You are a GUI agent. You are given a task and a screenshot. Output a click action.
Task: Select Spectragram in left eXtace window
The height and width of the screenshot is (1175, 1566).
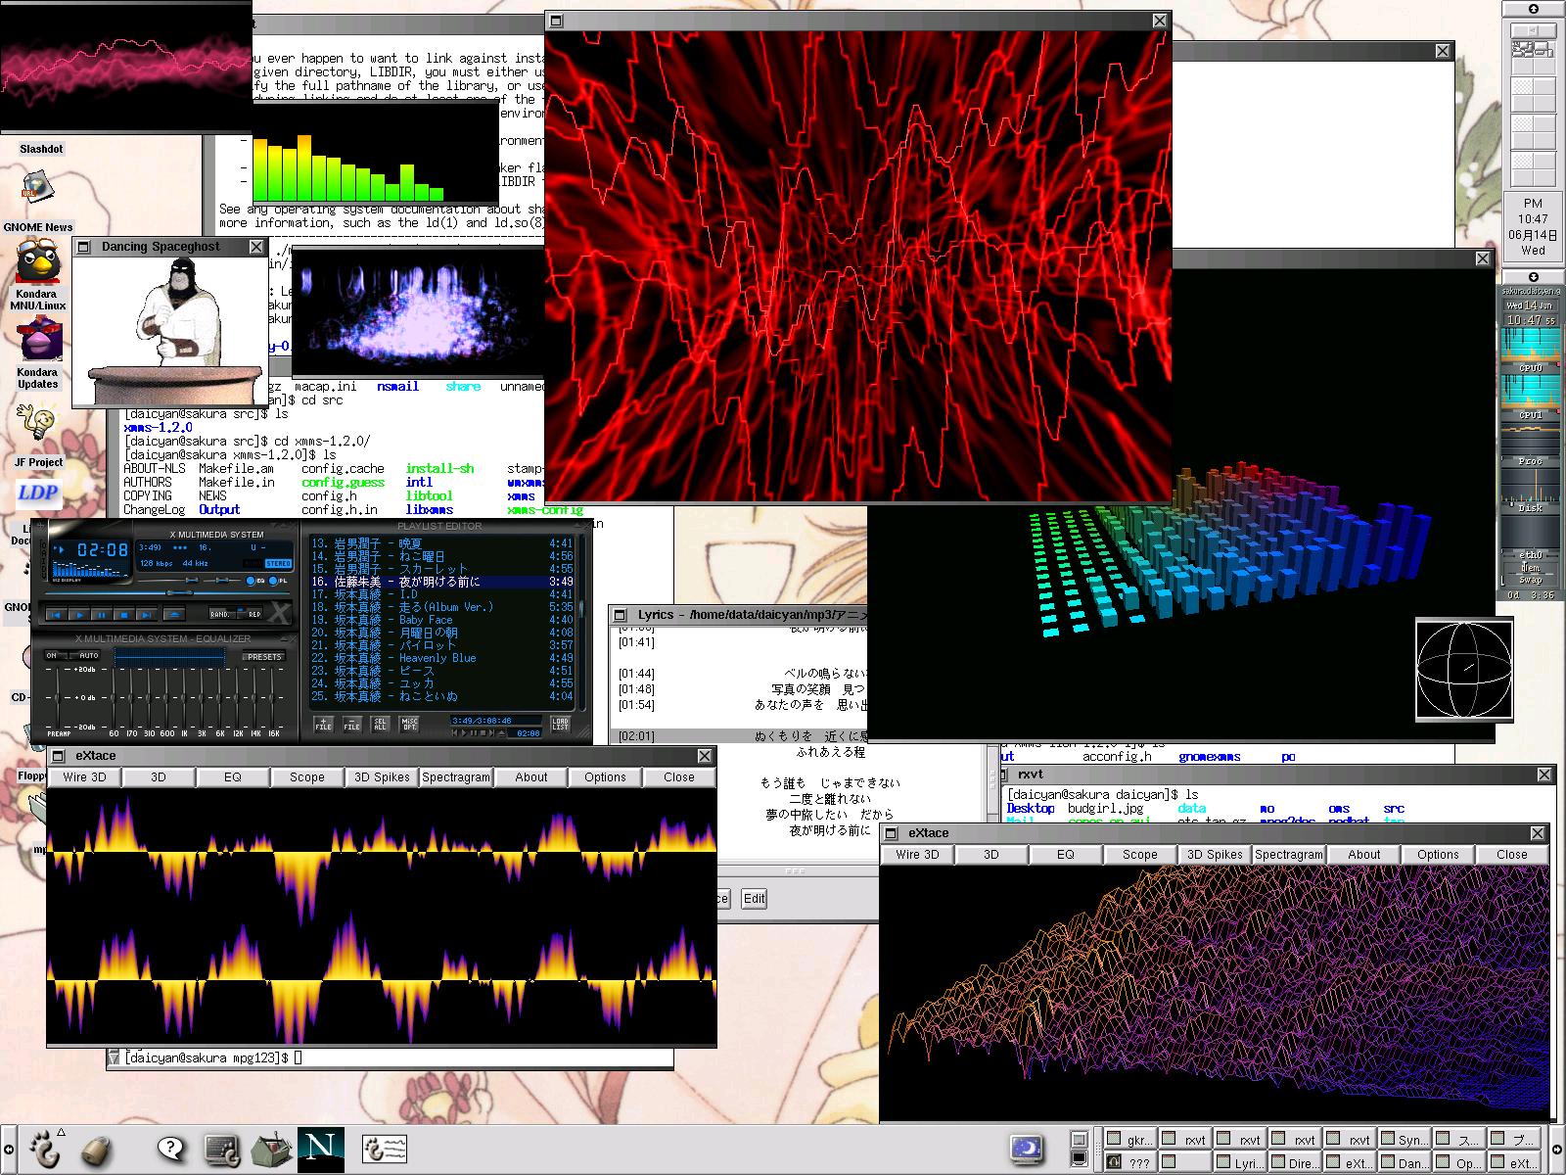click(x=456, y=777)
